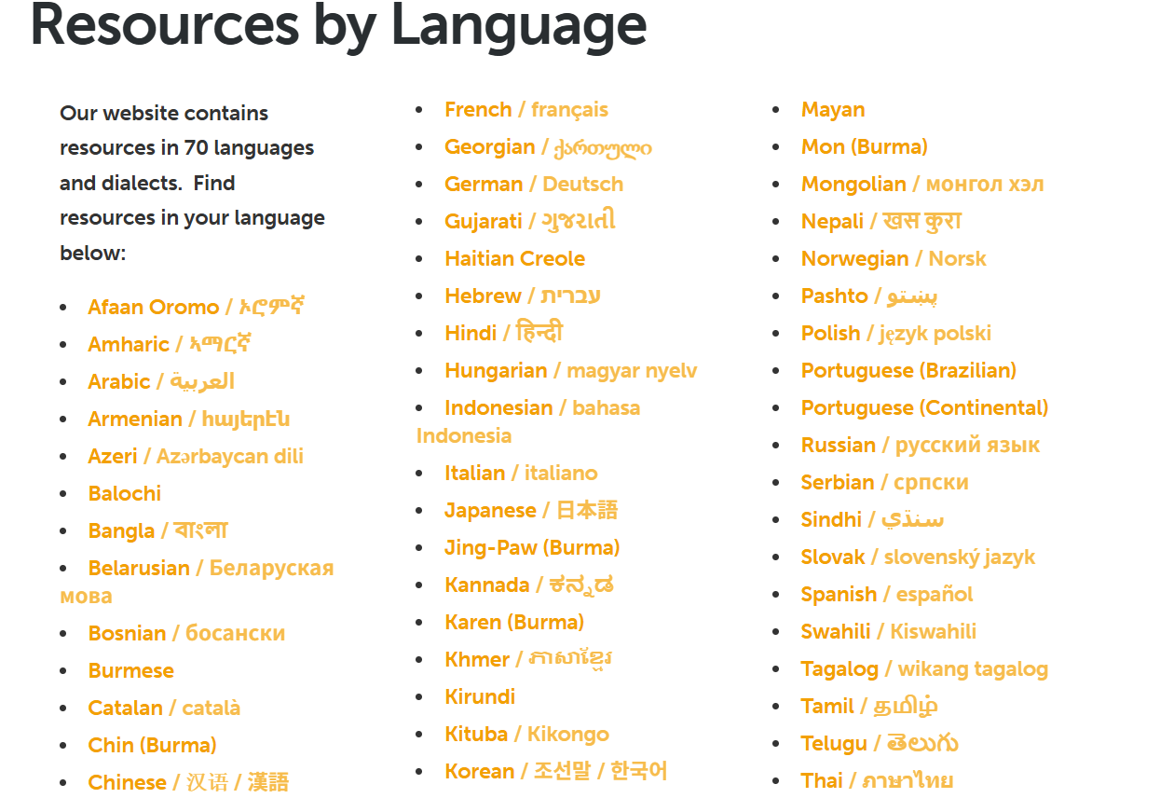Open the Tamil resources link
The width and height of the screenshot is (1160, 798).
click(869, 706)
